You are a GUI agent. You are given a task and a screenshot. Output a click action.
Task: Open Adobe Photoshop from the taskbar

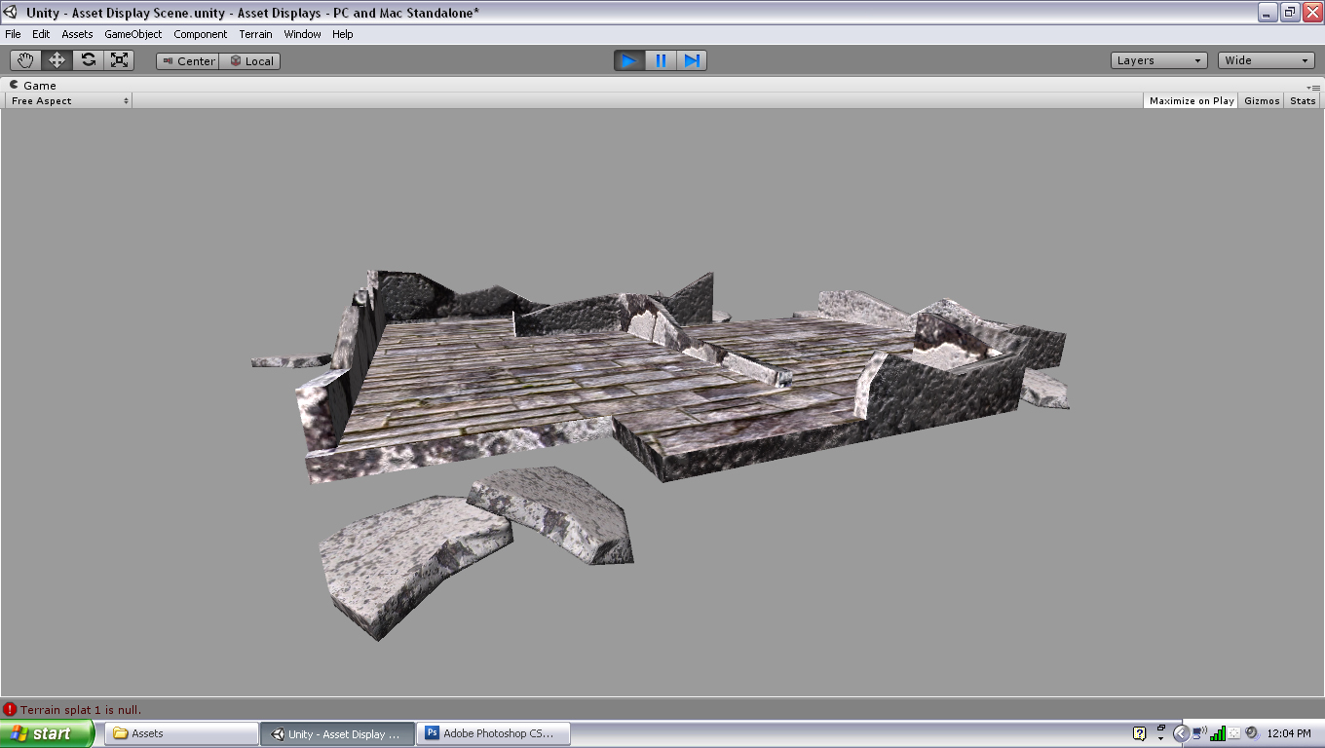tap(492, 732)
